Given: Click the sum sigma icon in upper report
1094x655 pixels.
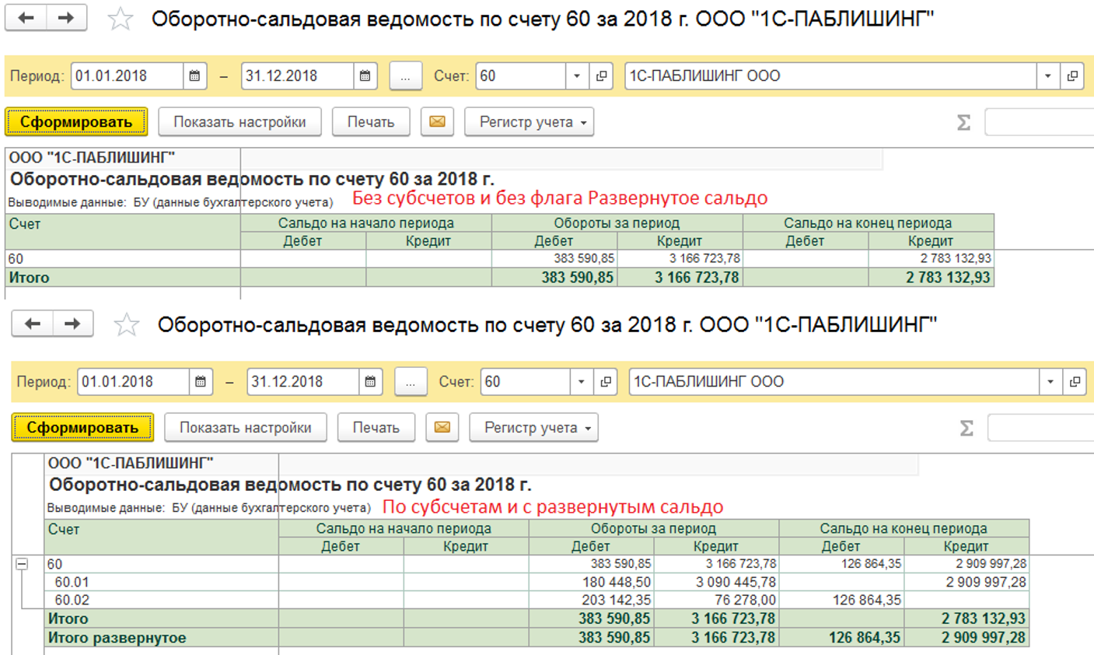Looking at the screenshot, I should [x=963, y=122].
